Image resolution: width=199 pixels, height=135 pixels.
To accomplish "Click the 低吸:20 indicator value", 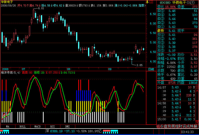I will click(x=39, y=73).
